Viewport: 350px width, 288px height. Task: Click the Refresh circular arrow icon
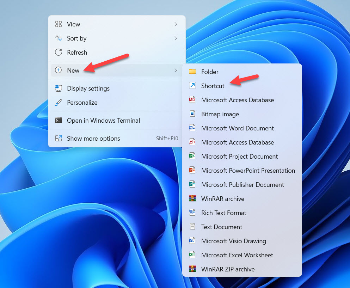point(59,53)
